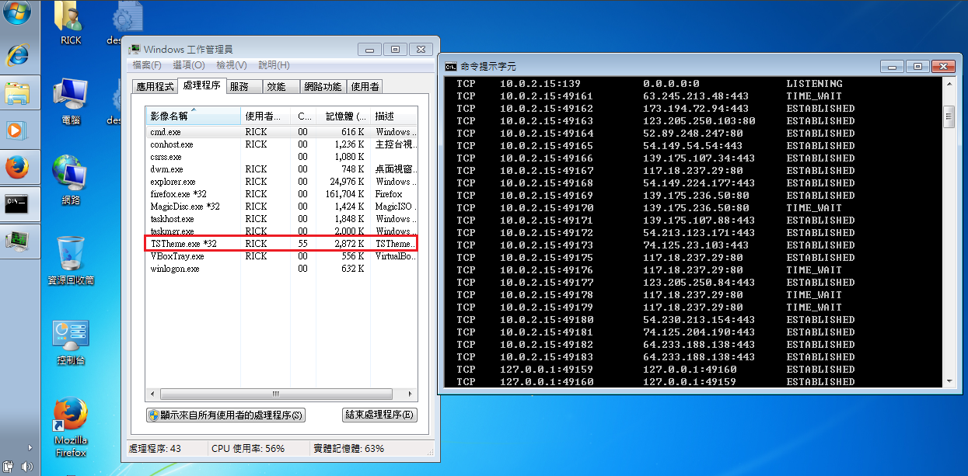Select the Task Manager taskbar button

[x=17, y=241]
